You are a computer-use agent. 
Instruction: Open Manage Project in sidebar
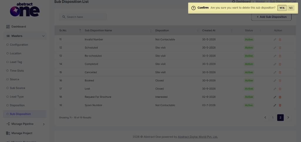[22, 133]
